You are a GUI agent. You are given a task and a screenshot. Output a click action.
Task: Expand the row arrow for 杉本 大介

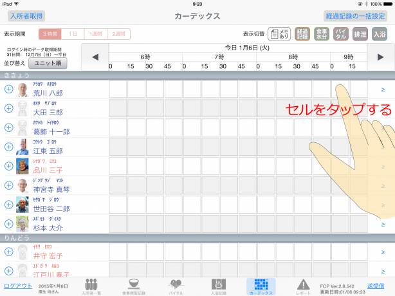tap(382, 224)
